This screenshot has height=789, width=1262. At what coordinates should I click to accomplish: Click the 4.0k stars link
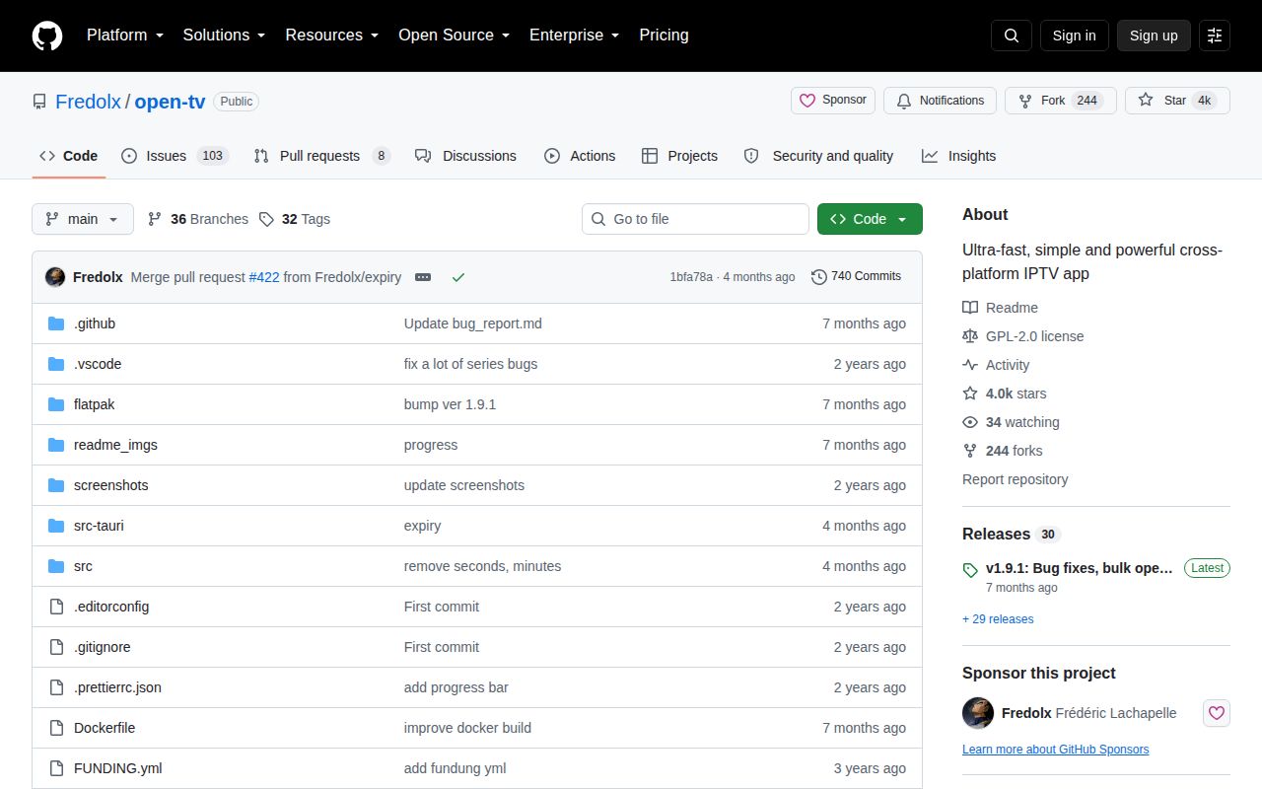pyautogui.click(x=1005, y=394)
